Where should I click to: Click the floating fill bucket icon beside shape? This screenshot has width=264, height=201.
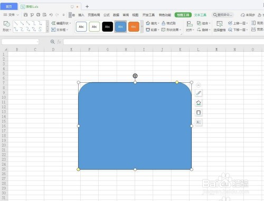pyautogui.click(x=199, y=103)
